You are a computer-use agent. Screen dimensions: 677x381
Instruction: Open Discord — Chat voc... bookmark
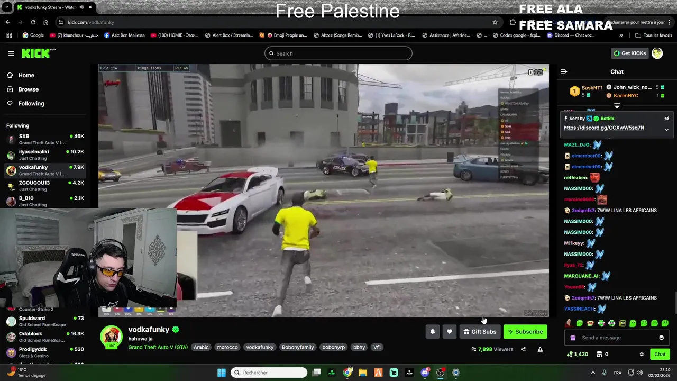click(x=571, y=35)
